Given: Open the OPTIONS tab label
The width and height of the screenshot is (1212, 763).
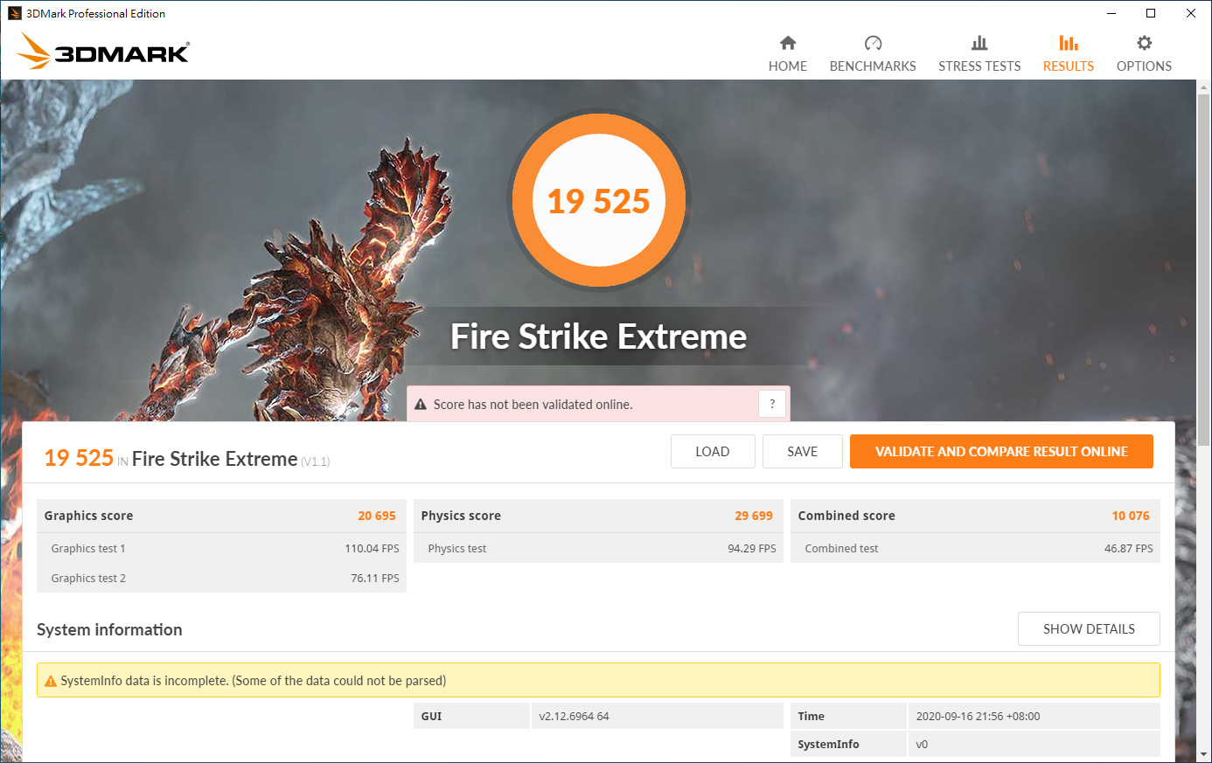Looking at the screenshot, I should tap(1144, 66).
